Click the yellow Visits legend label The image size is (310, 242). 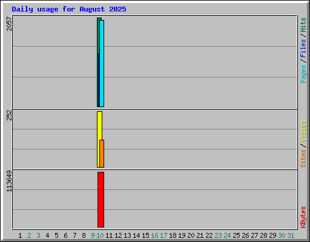[303, 131]
